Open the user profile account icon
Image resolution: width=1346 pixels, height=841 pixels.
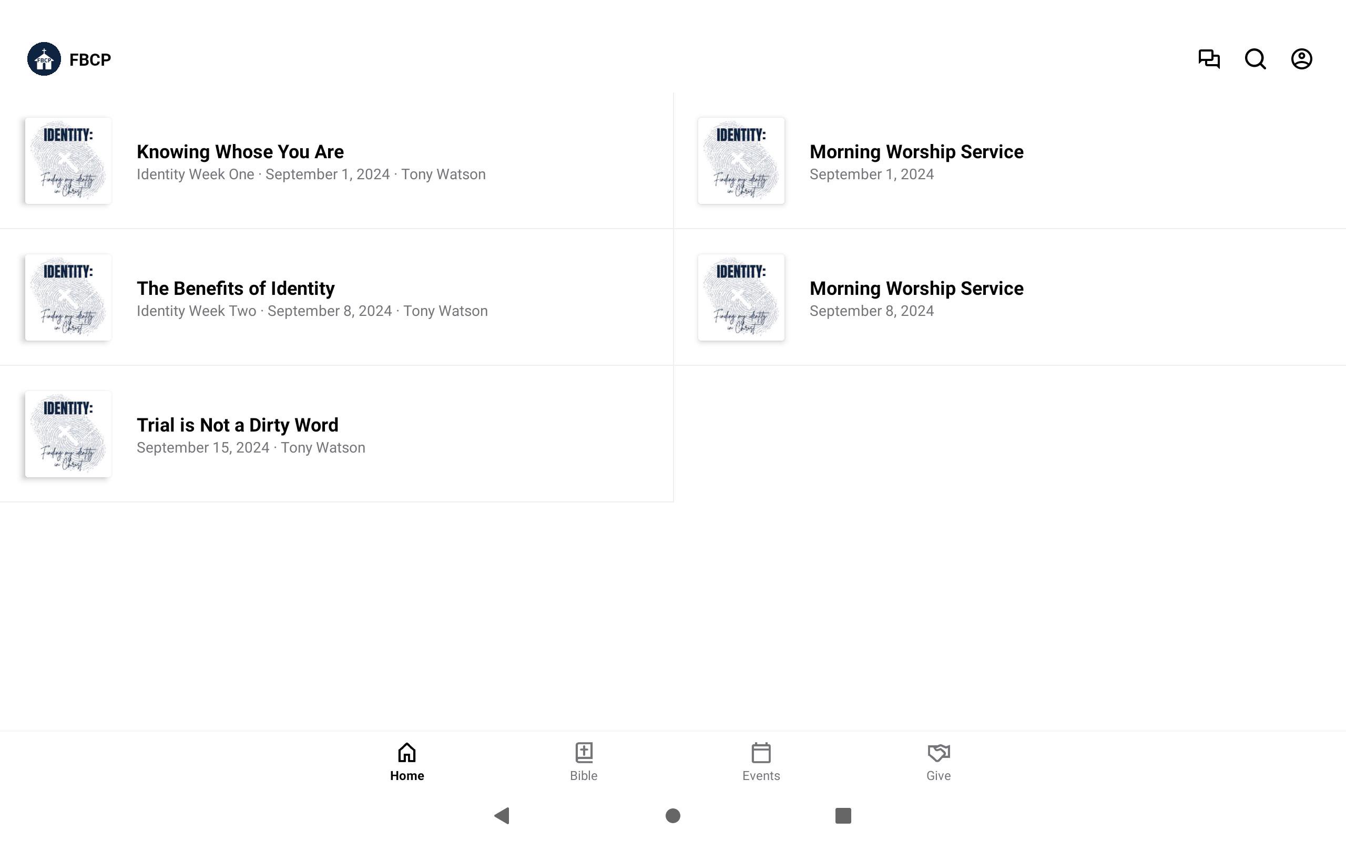(x=1301, y=59)
